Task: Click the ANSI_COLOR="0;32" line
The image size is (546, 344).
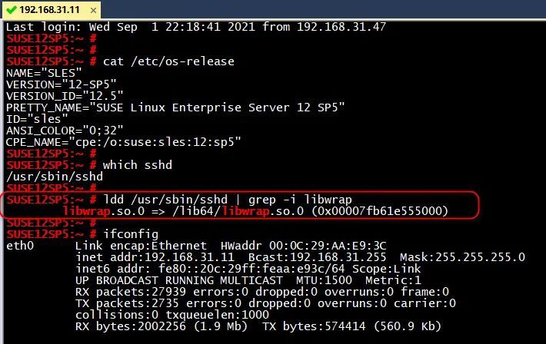Action: [65, 131]
